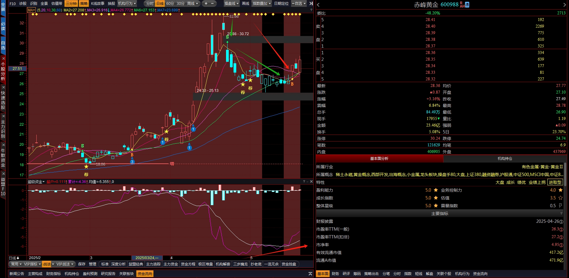Open help icon of 超级资金 sub-panel

304,181
